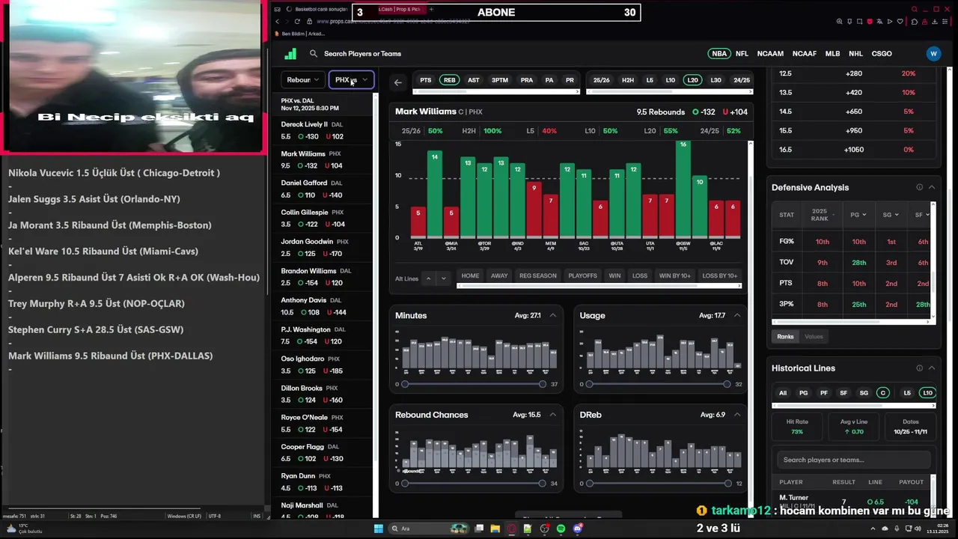Open Daniel Gafford player row
958x539 pixels.
325,189
